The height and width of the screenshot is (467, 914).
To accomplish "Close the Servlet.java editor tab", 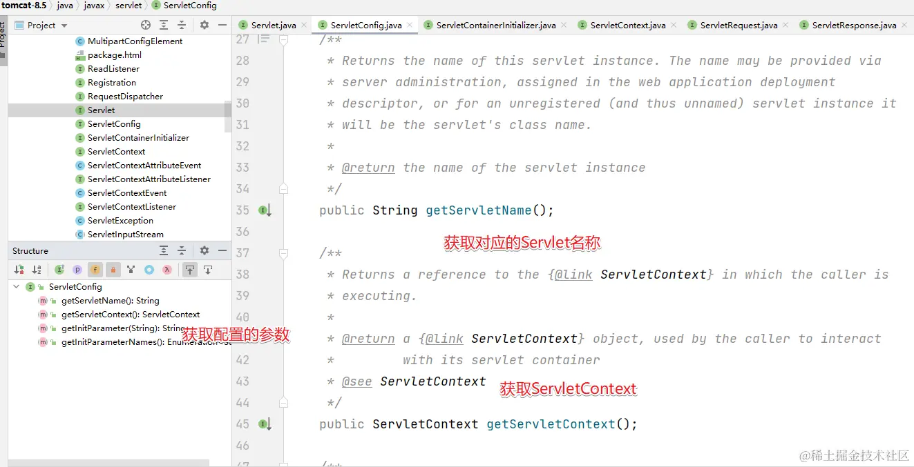I will [x=303, y=25].
